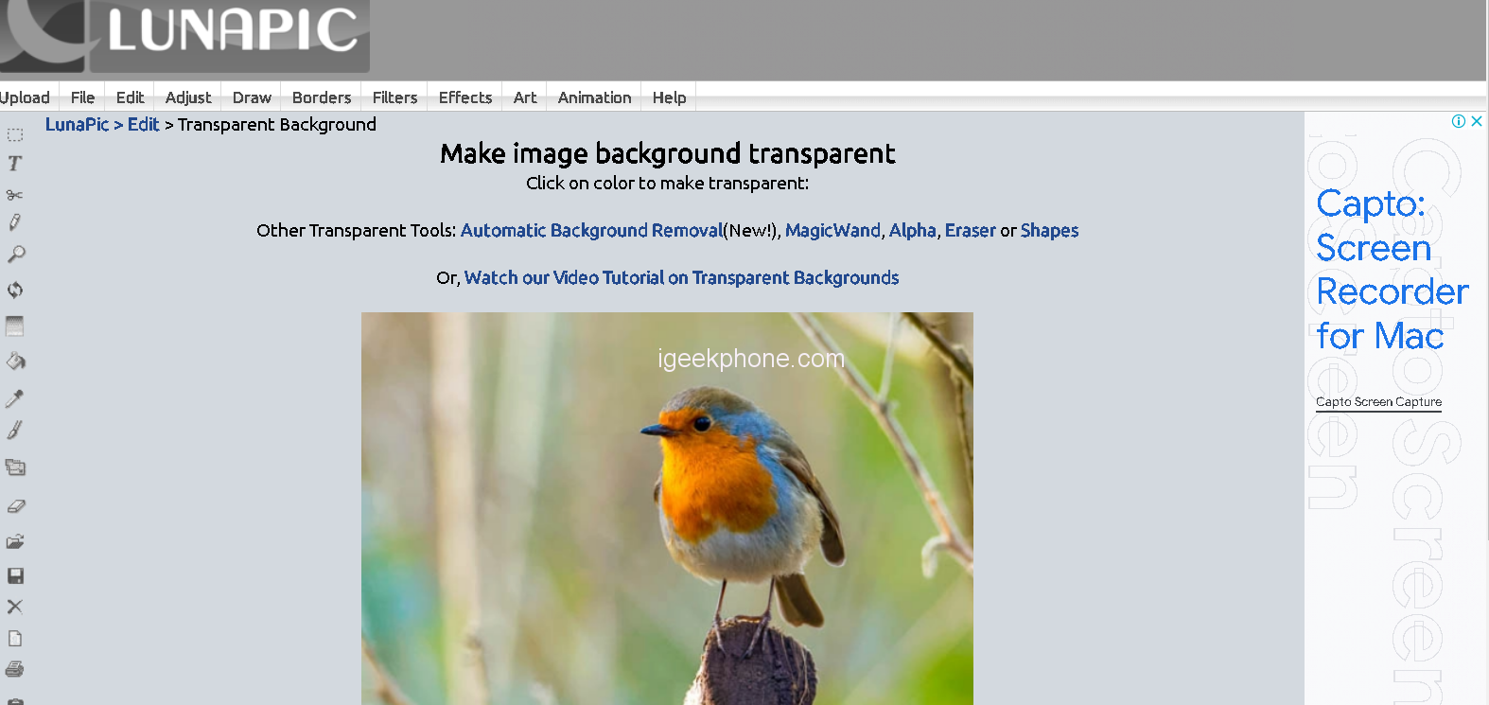Choose the scissors cut tool

15,195
